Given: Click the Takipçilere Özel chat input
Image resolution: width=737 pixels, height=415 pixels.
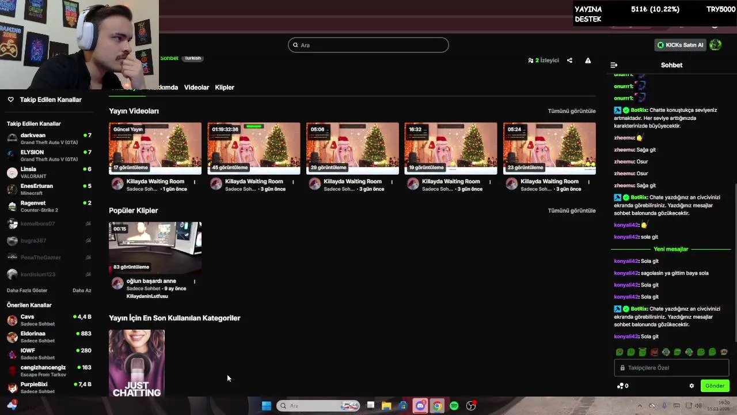Looking at the screenshot, I should point(671,368).
